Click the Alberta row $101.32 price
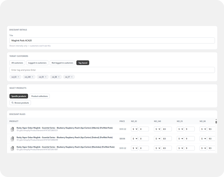The height and width of the screenshot is (177, 224). [x=123, y=129]
